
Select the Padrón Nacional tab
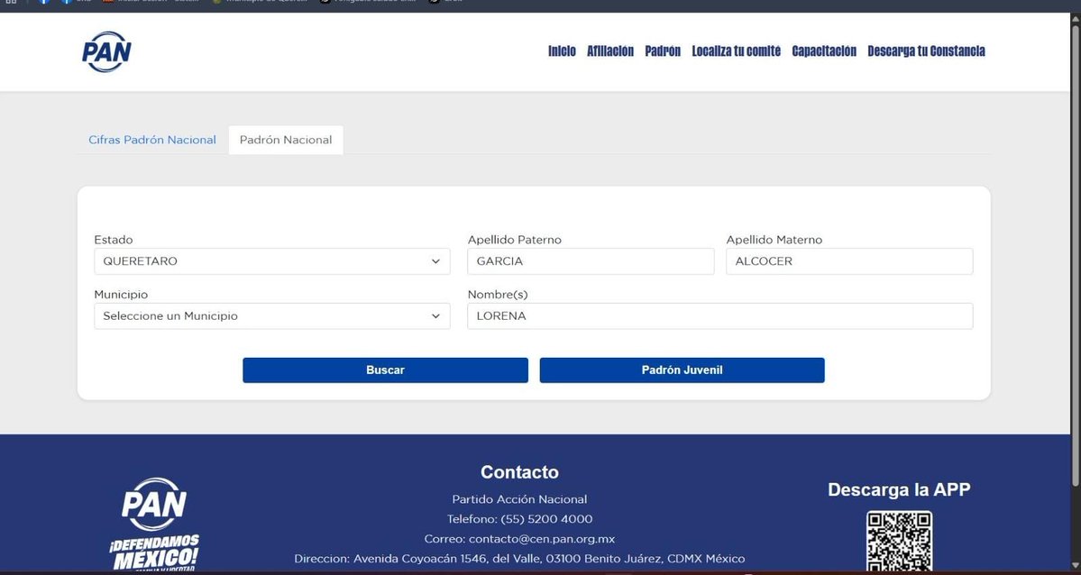click(286, 140)
